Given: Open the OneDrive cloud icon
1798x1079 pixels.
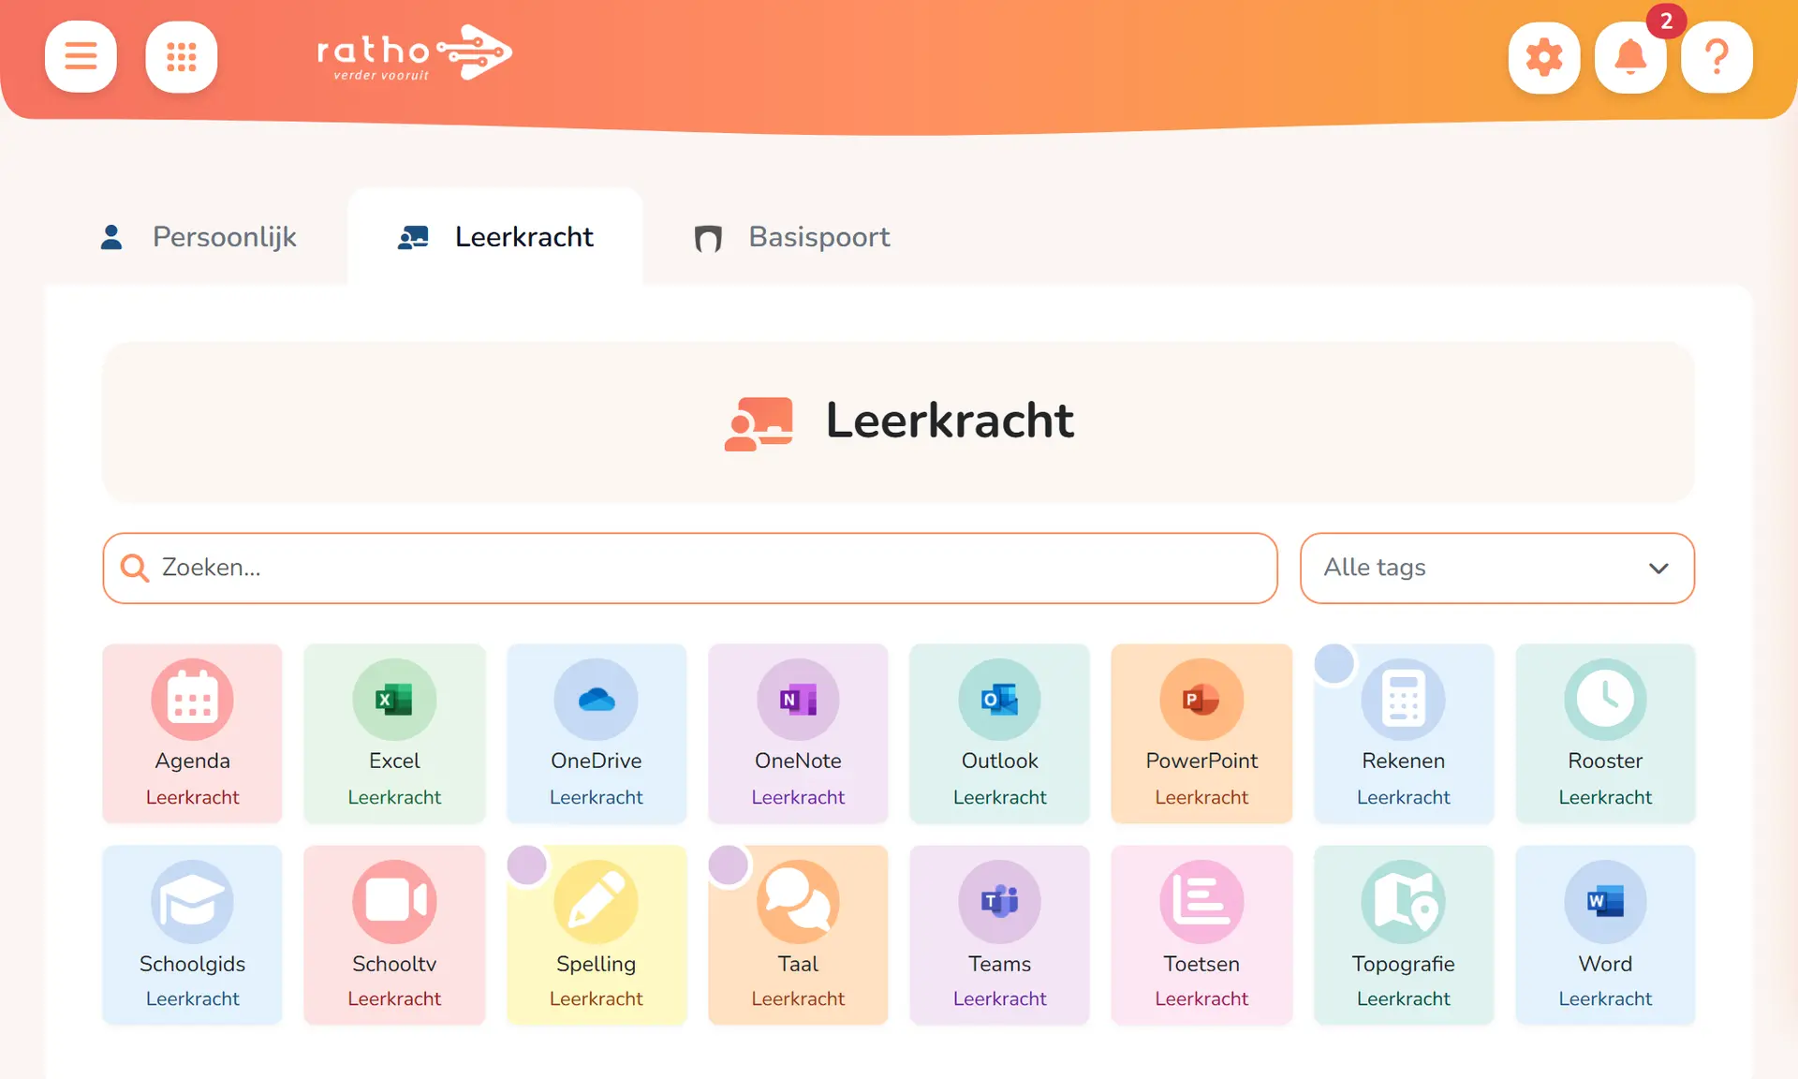Looking at the screenshot, I should click(597, 700).
